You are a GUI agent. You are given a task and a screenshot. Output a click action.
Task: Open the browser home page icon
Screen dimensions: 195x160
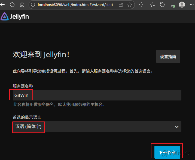point(22,5)
